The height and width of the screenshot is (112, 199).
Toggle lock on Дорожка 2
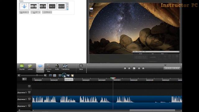pos(29,99)
